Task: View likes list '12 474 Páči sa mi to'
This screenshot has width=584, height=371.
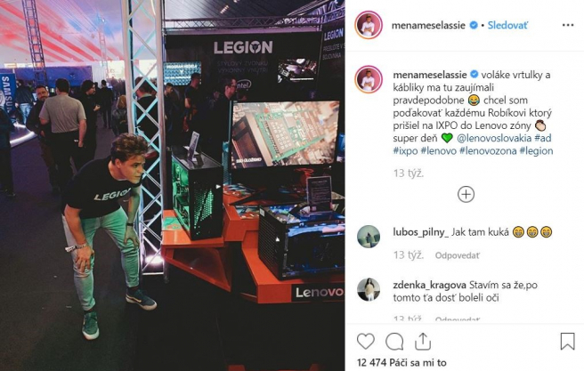Action: pos(401,362)
